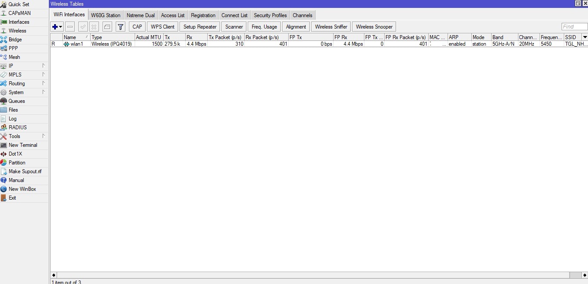Viewport: 588px width, 284px height.
Task: Open CAPsMAN menu icon
Action: click(x=4, y=13)
